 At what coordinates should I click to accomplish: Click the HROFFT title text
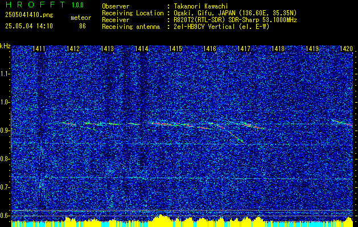pyautogui.click(x=35, y=5)
